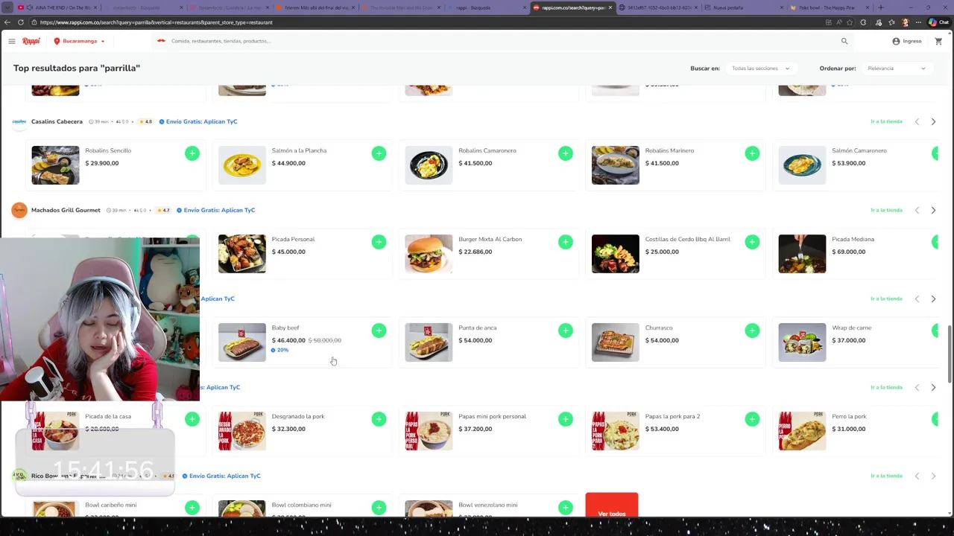Show next Machados Grill Gourmet products
The height and width of the screenshot is (536, 954).
(933, 210)
